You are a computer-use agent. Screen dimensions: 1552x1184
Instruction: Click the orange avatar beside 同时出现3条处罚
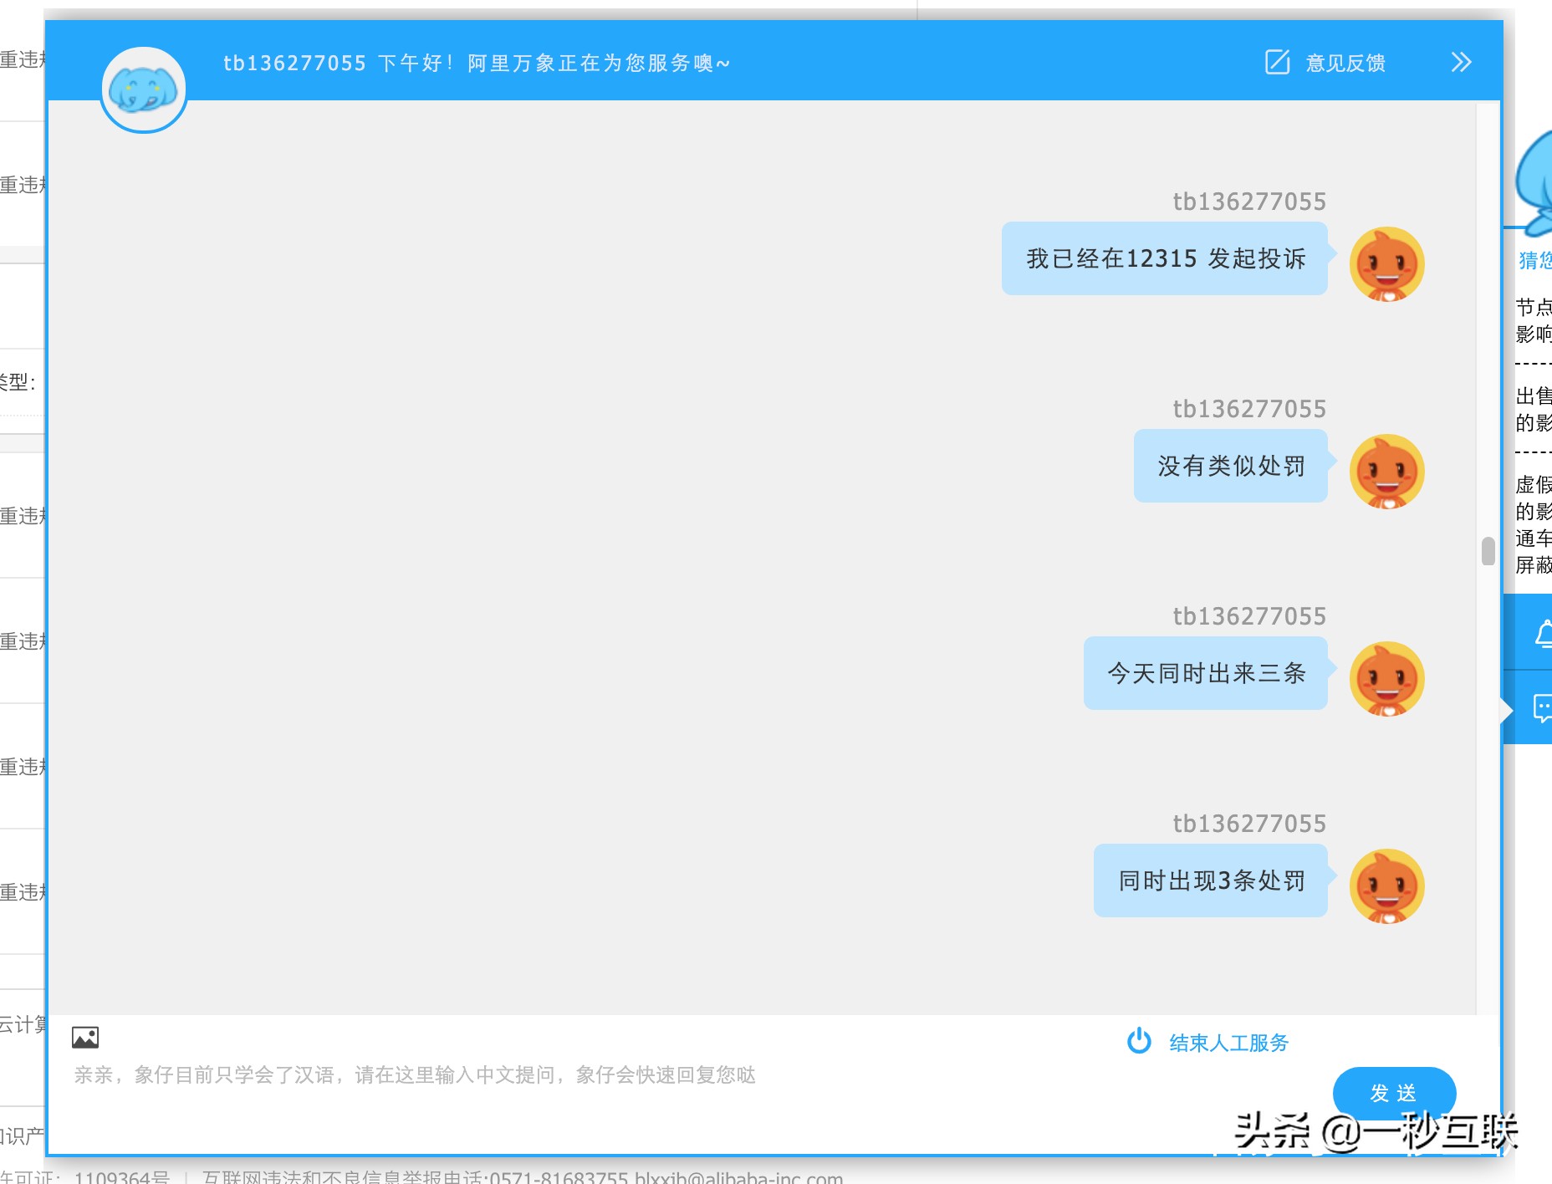pos(1386,885)
